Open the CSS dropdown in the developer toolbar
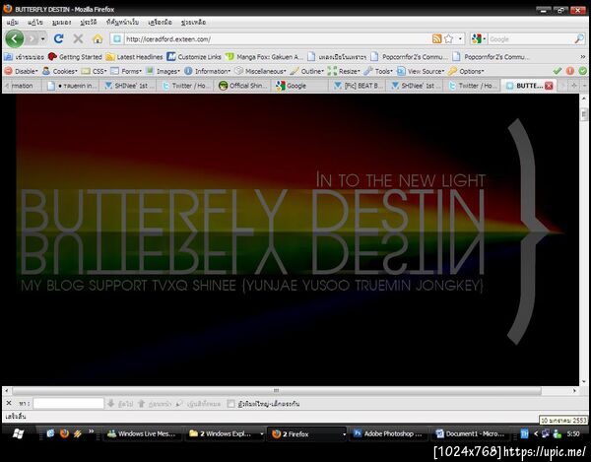This screenshot has width=591, height=462. [95, 71]
